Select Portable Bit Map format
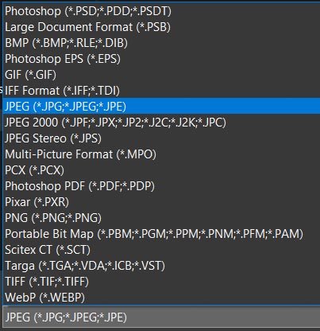320x331 pixels. tap(161, 234)
